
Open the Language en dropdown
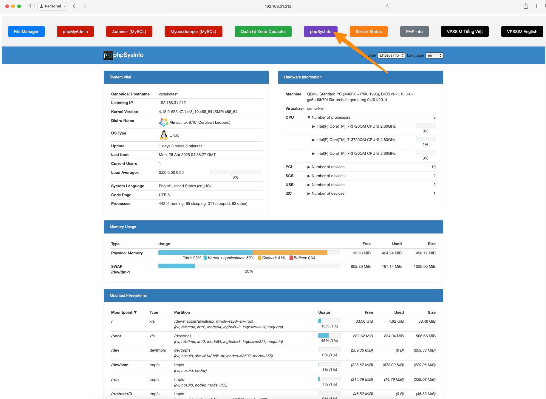[x=434, y=55]
